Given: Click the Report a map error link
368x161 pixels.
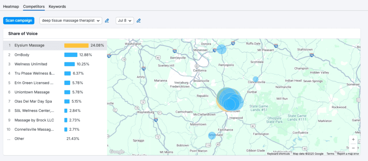Looking at the screenshot, I should point(348,154).
